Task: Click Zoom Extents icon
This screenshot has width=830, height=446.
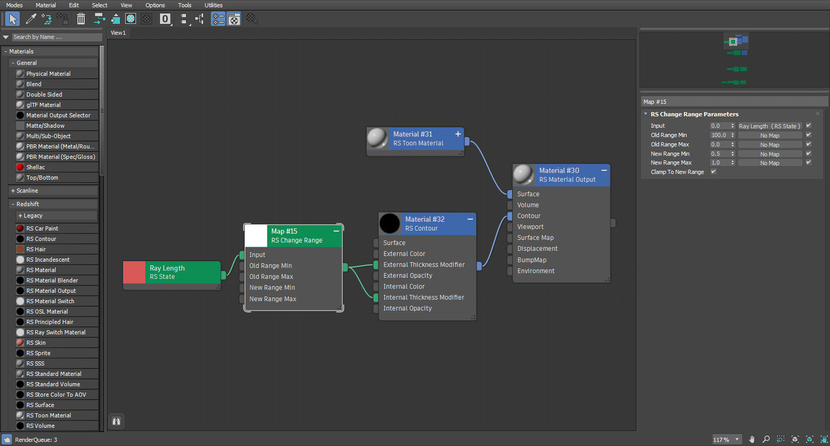Action: (795, 439)
